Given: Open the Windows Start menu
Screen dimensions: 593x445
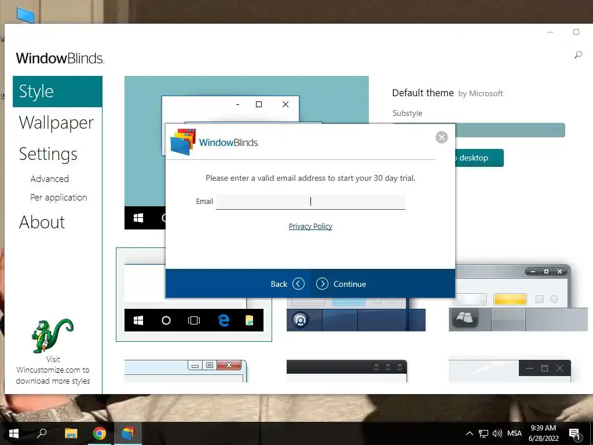Looking at the screenshot, I should pos(14,433).
